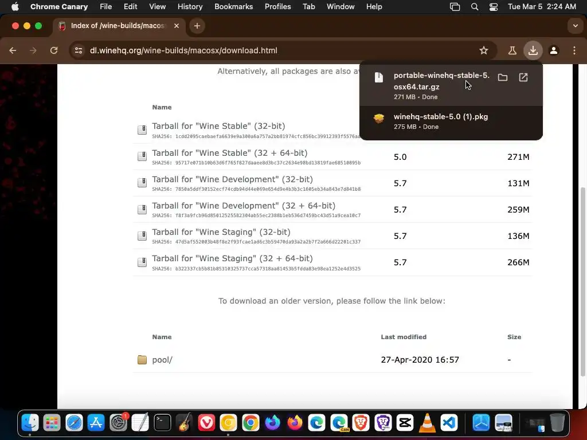
Task: Open portable-winehq tarball with external-open icon
Action: [x=523, y=77]
